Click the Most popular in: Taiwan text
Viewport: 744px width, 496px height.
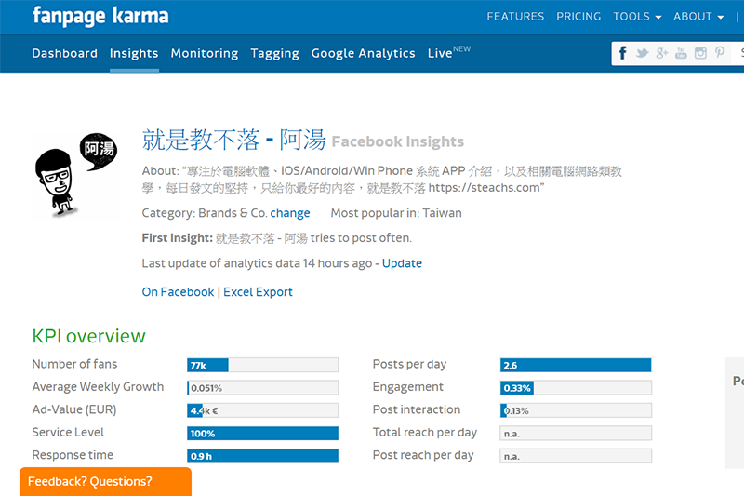[396, 213]
